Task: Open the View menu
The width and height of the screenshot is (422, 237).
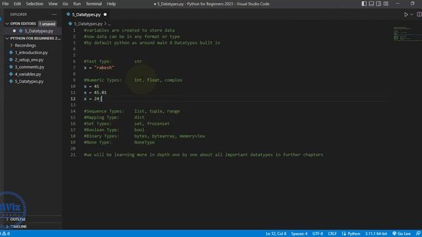Action: coord(53,4)
